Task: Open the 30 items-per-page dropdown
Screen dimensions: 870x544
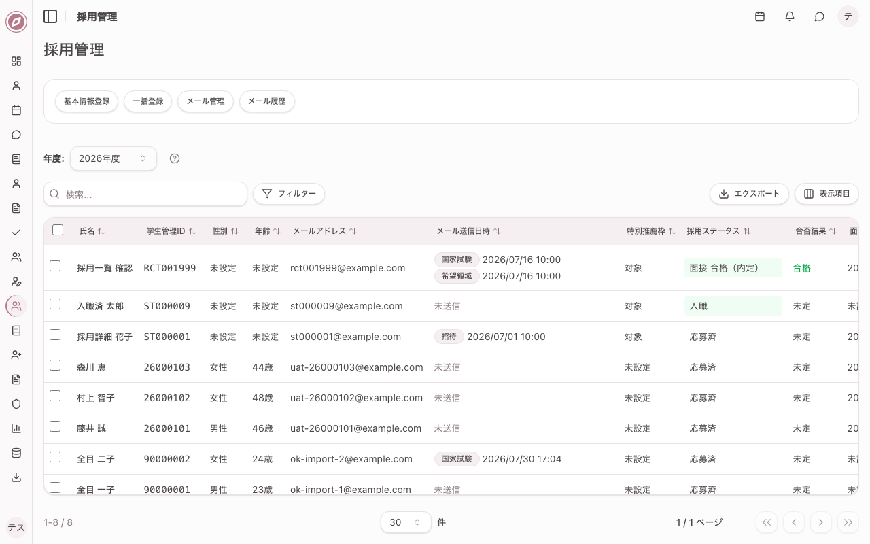Action: [406, 522]
